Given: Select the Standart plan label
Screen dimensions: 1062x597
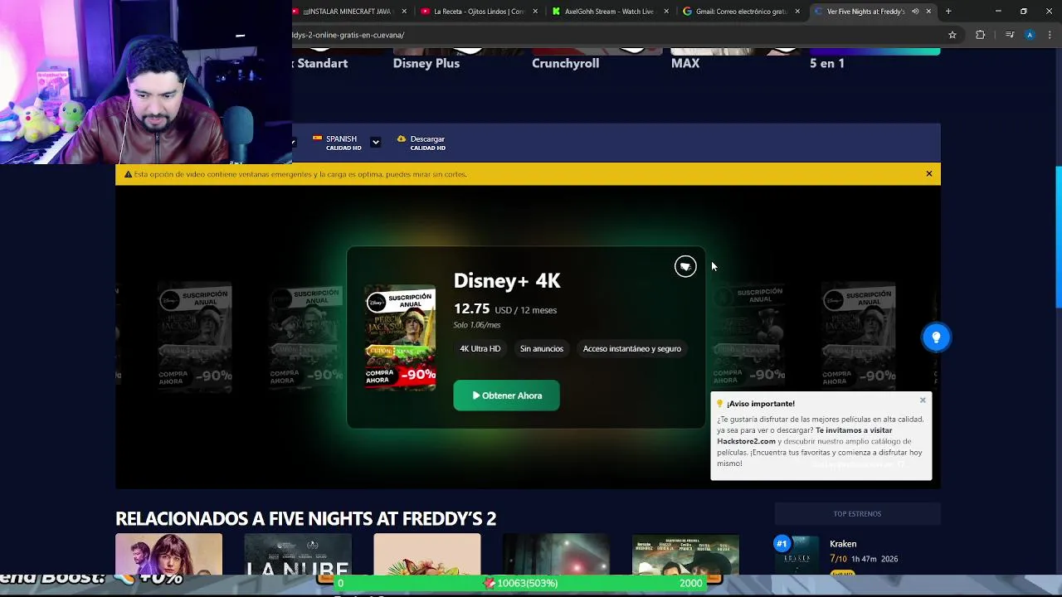Looking at the screenshot, I should tap(322, 63).
